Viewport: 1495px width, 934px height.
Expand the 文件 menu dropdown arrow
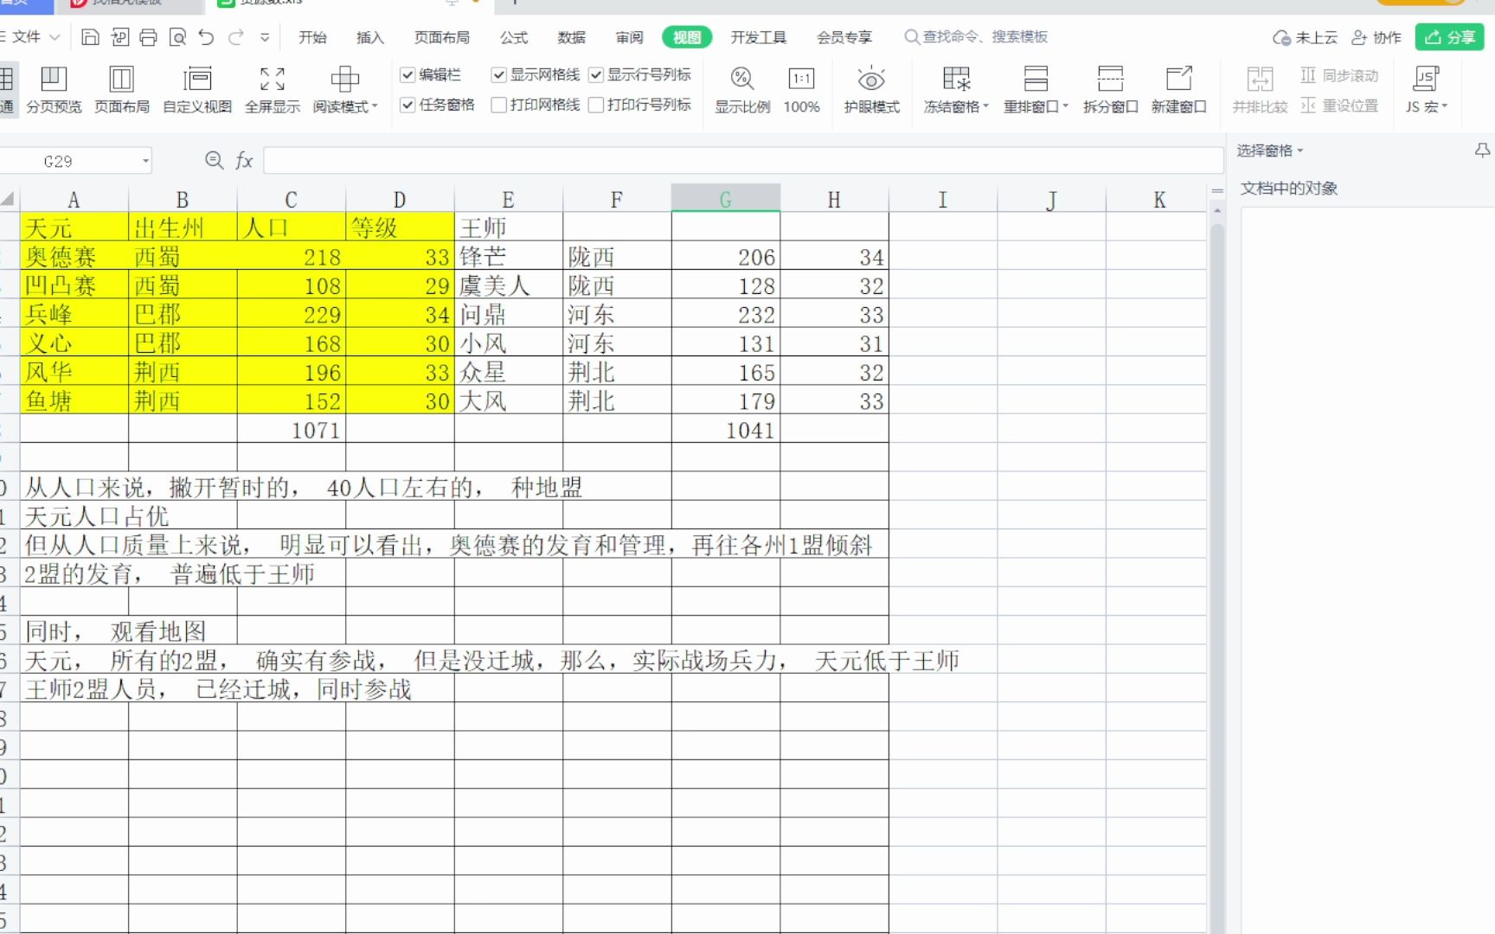(55, 37)
